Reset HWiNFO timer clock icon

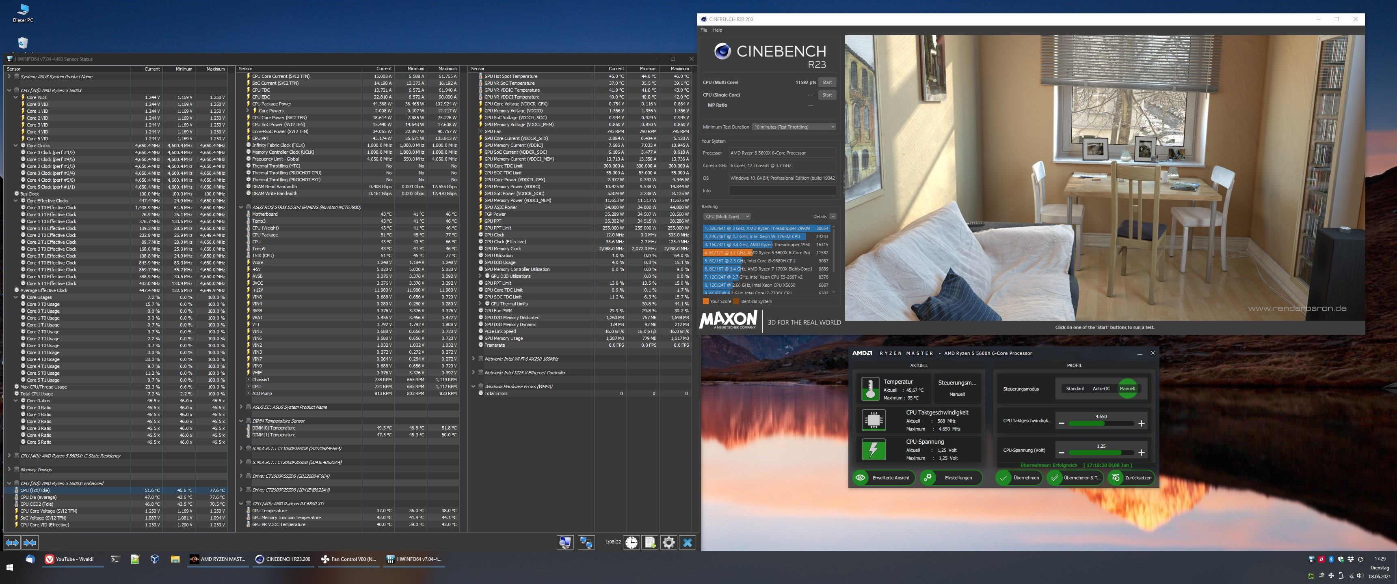[631, 542]
